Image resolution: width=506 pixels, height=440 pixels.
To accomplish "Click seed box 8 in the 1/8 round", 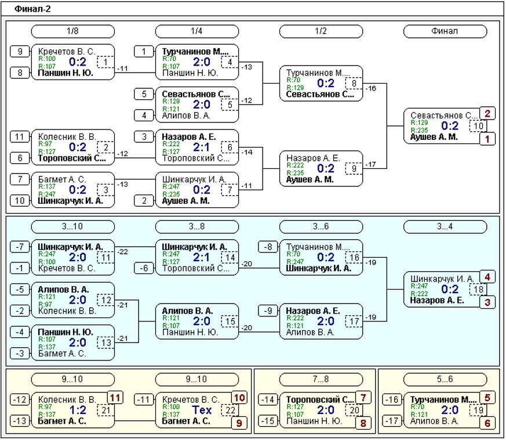I will tap(20, 73).
